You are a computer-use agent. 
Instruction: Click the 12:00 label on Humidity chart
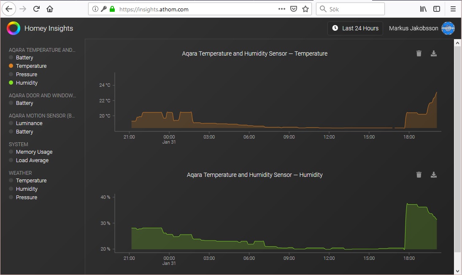[x=329, y=258]
